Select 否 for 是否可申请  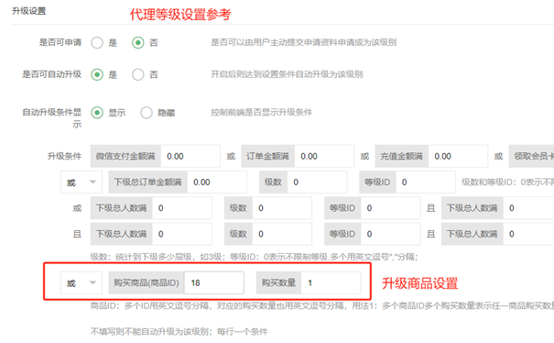coord(137,43)
